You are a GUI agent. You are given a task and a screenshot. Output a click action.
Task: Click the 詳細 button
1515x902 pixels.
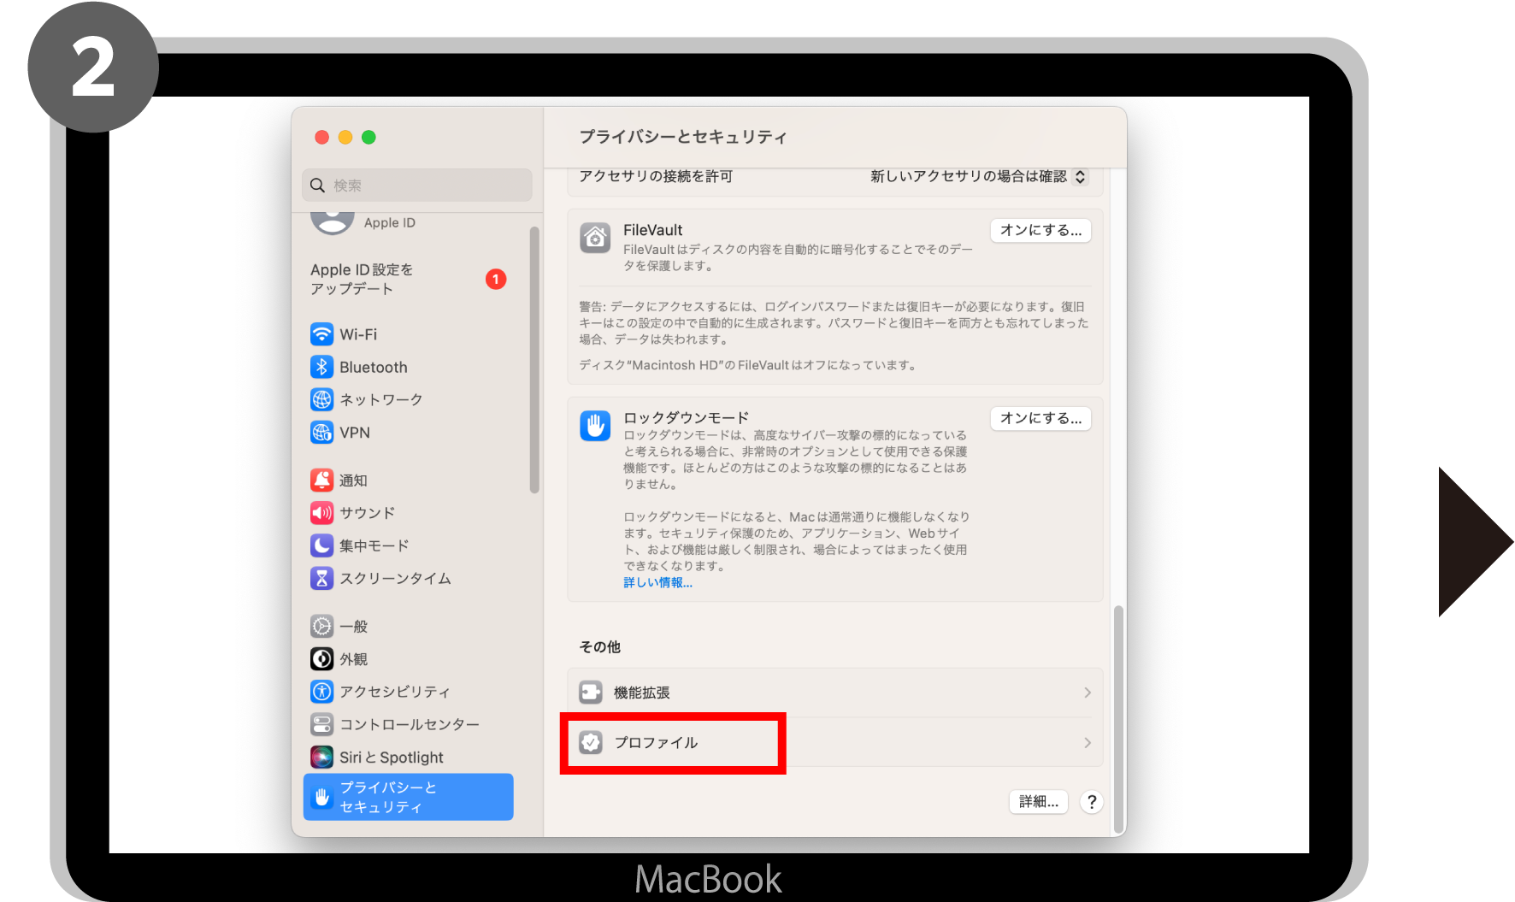[1038, 802]
